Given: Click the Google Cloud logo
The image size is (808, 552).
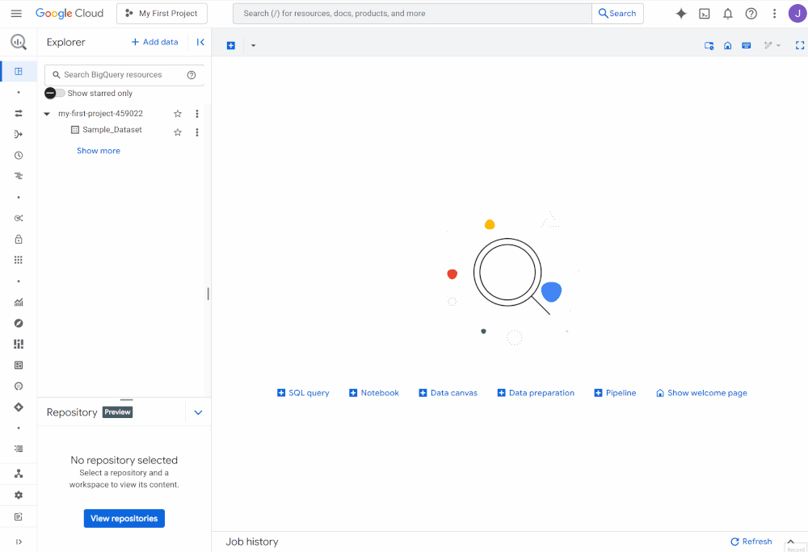Looking at the screenshot, I should tap(69, 14).
